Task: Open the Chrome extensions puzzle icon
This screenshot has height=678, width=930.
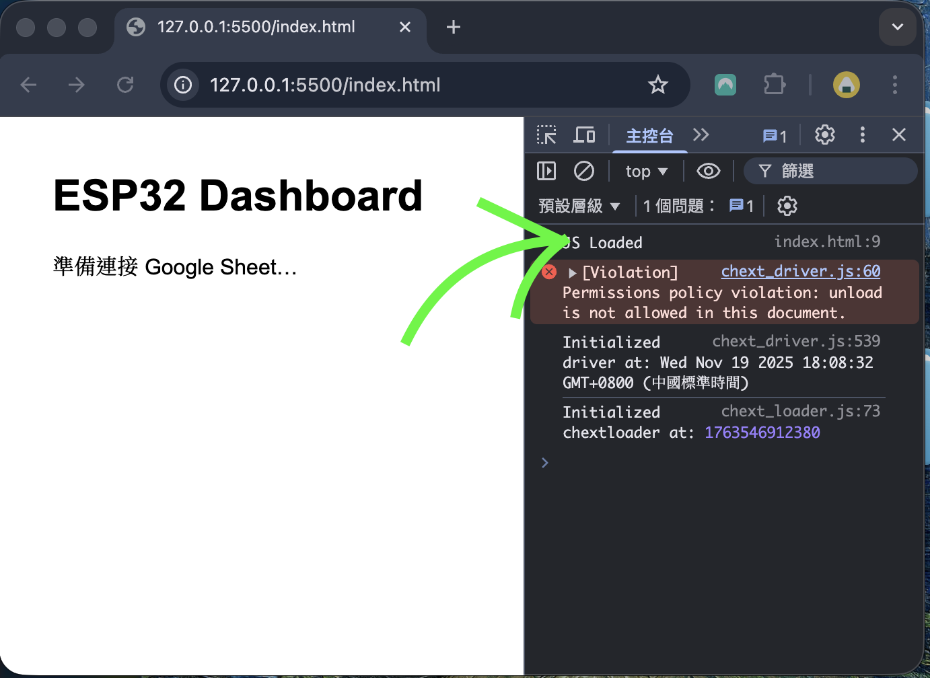Action: (x=775, y=85)
